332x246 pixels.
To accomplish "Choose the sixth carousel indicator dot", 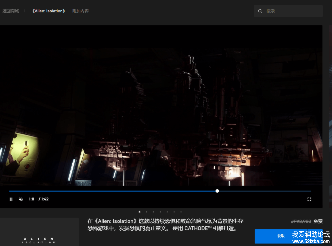I will tap(174, 212).
